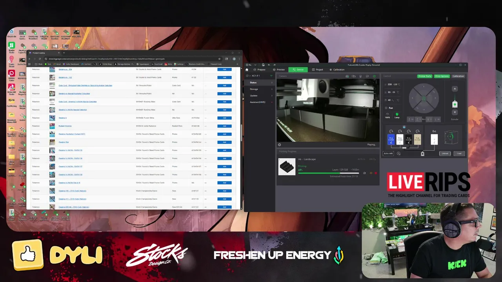Click the Calibration button in Control panel
Image resolution: width=502 pixels, height=282 pixels.
(458, 76)
